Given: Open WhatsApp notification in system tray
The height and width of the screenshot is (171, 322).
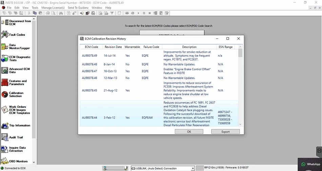Looking at the screenshot, I should tap(310, 164).
